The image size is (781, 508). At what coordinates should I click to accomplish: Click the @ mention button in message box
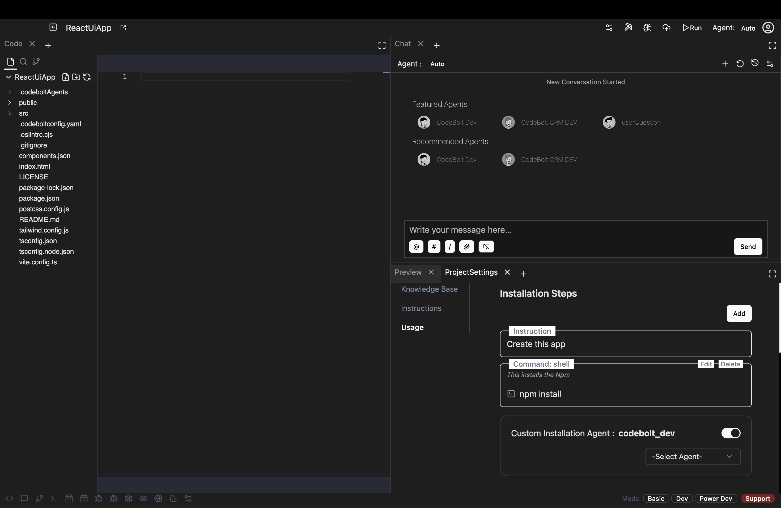pyautogui.click(x=416, y=247)
